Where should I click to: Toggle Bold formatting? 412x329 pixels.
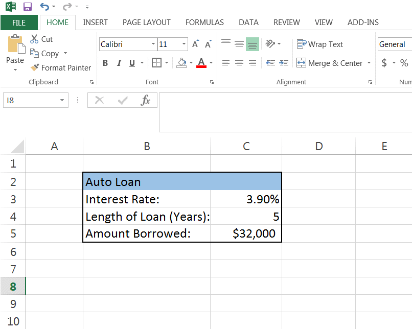click(x=105, y=63)
